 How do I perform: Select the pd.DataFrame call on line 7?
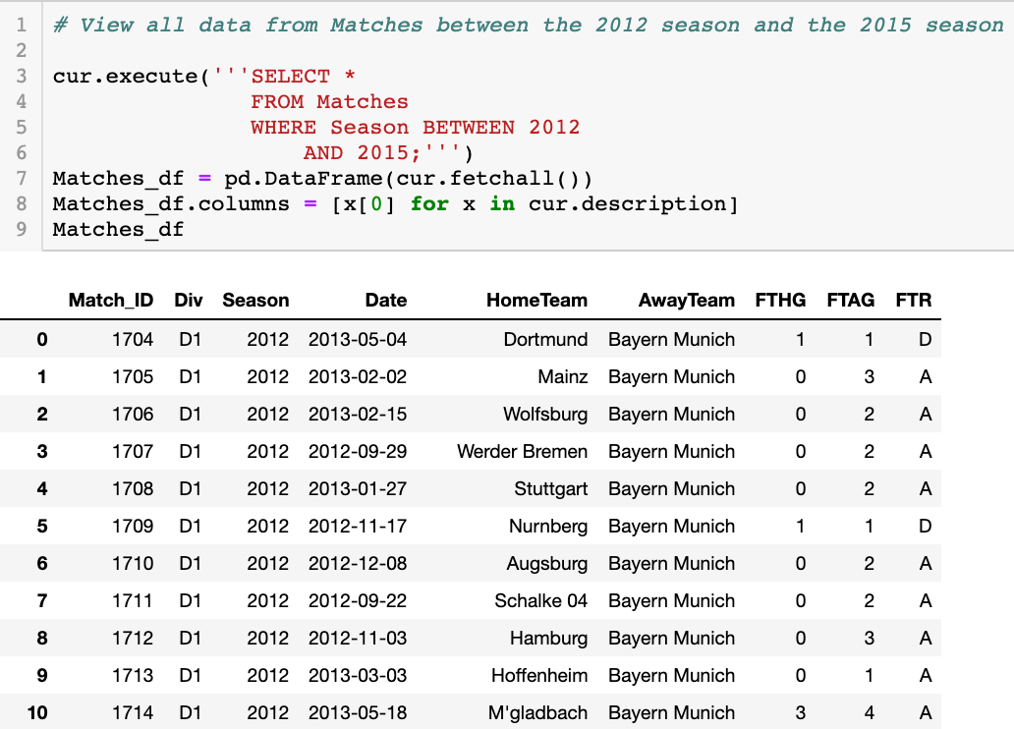point(305,178)
